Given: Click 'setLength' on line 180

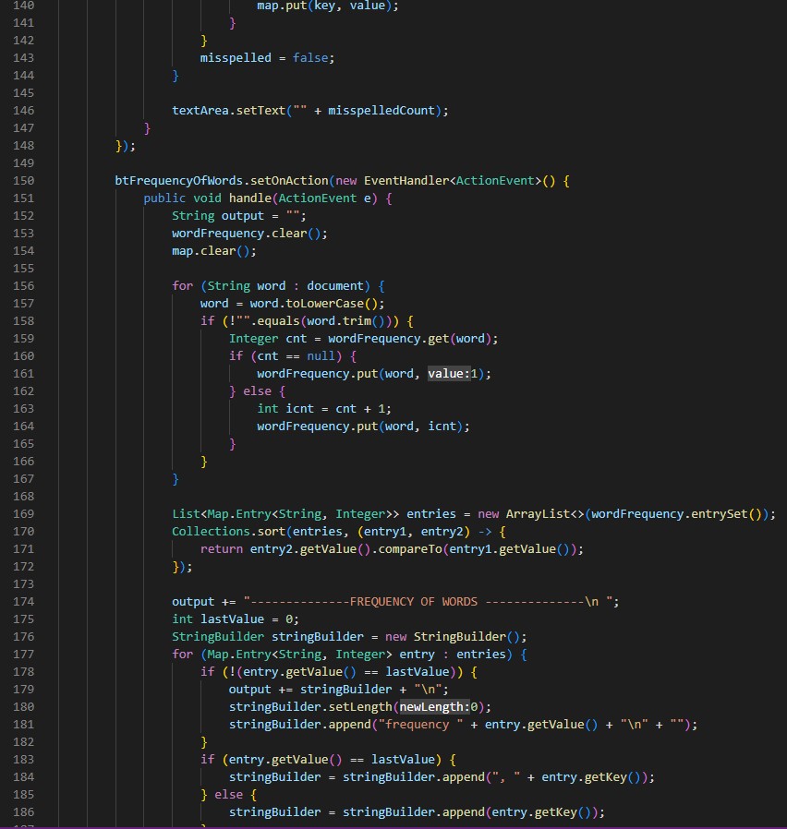Looking at the screenshot, I should click(x=360, y=707).
